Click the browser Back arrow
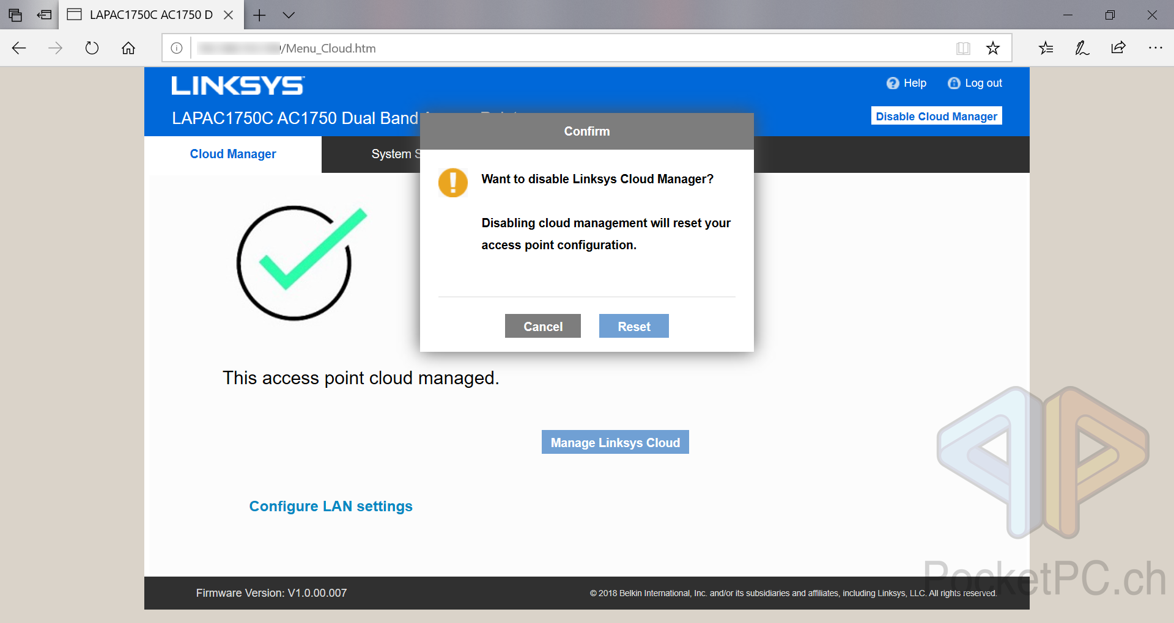 tap(19, 48)
